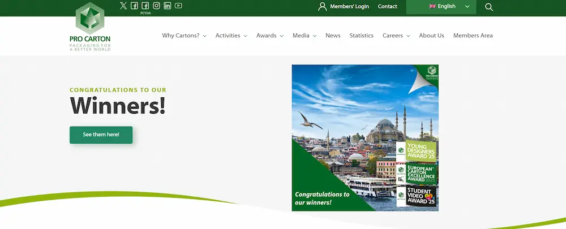The width and height of the screenshot is (566, 229).
Task: Open the Facebook icon labeled PCYDA
Action: [x=145, y=6]
